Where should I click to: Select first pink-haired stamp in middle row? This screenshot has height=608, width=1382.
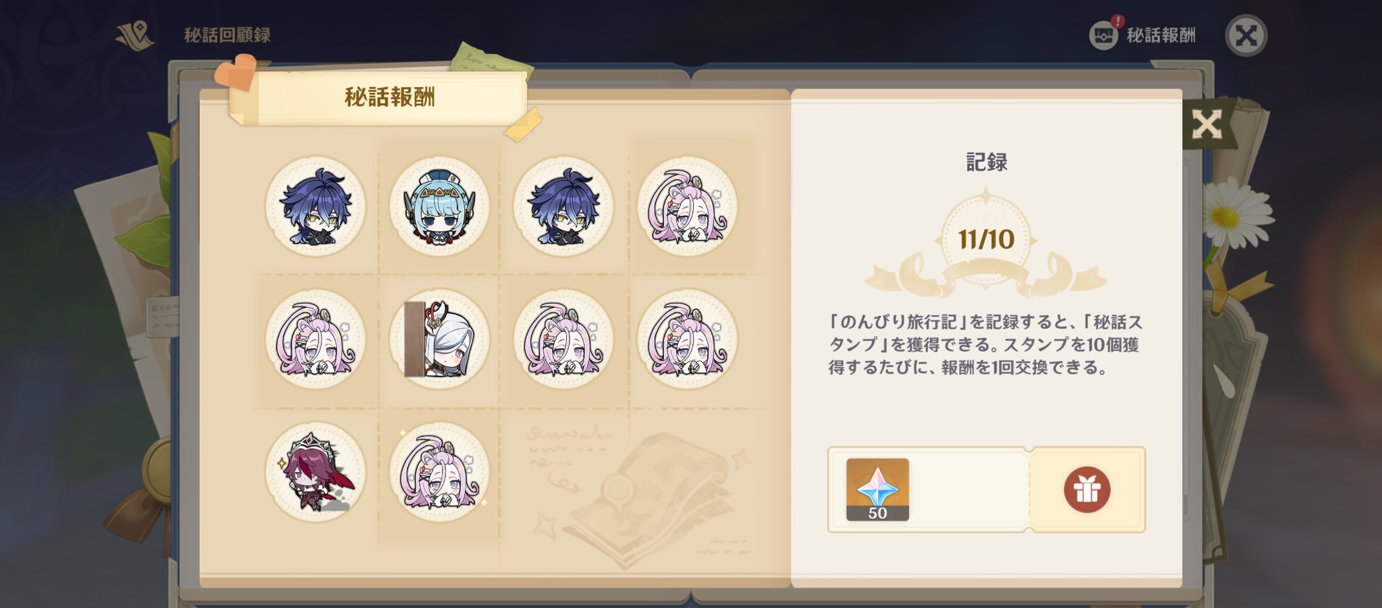[x=315, y=339]
